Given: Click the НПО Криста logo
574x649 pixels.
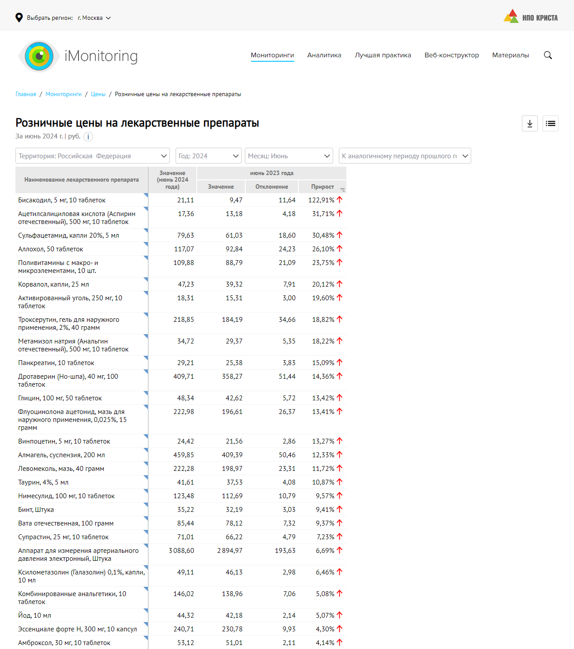Looking at the screenshot, I should point(530,17).
